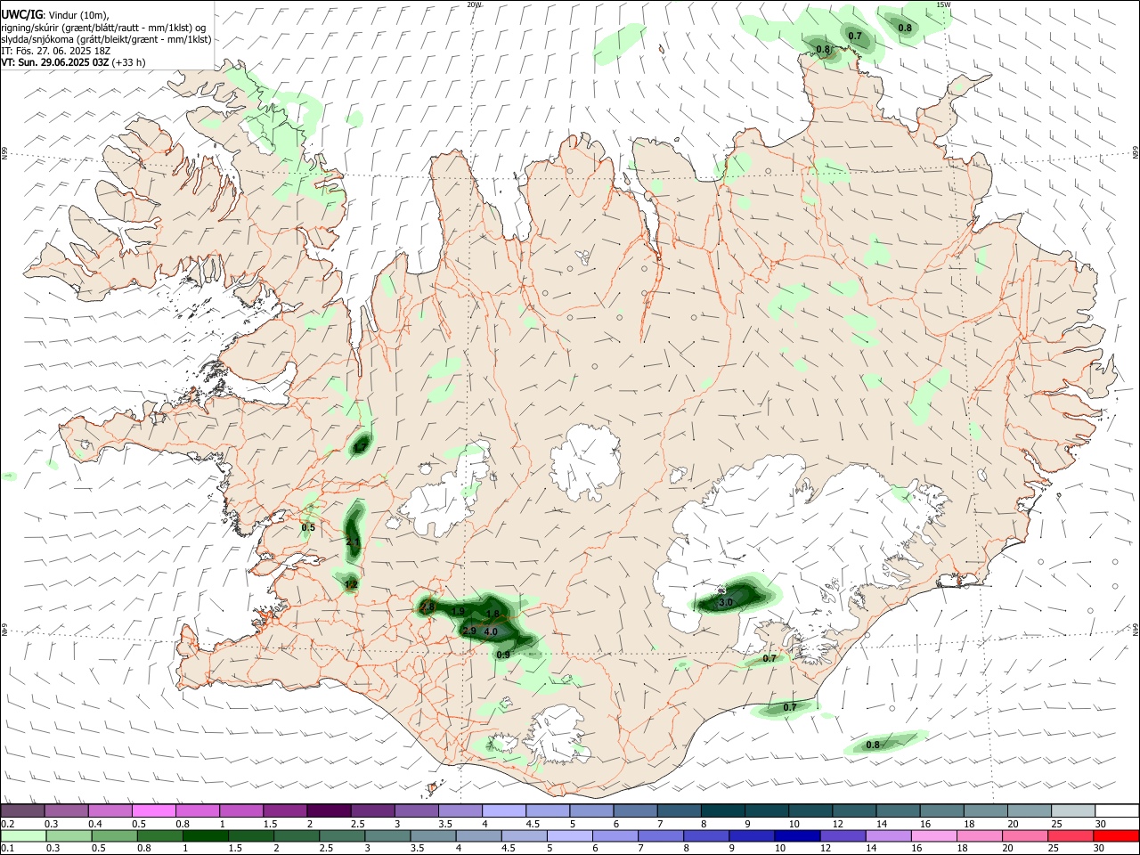Viewport: 1140px width, 855px height.
Task: Click the '4.0' precipitation value on the map
Action: [490, 631]
